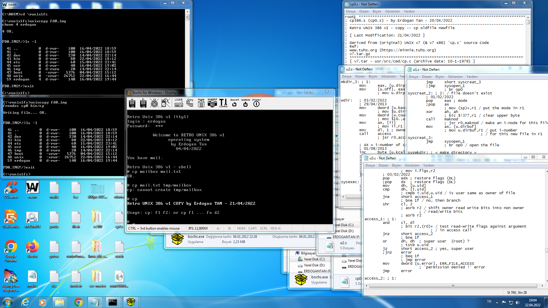Open Dosya menu in u2.s Notepad

(346, 76)
